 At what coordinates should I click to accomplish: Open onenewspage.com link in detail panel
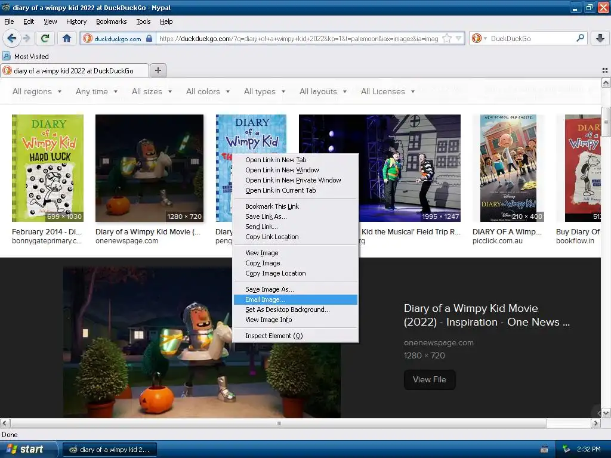pyautogui.click(x=439, y=343)
